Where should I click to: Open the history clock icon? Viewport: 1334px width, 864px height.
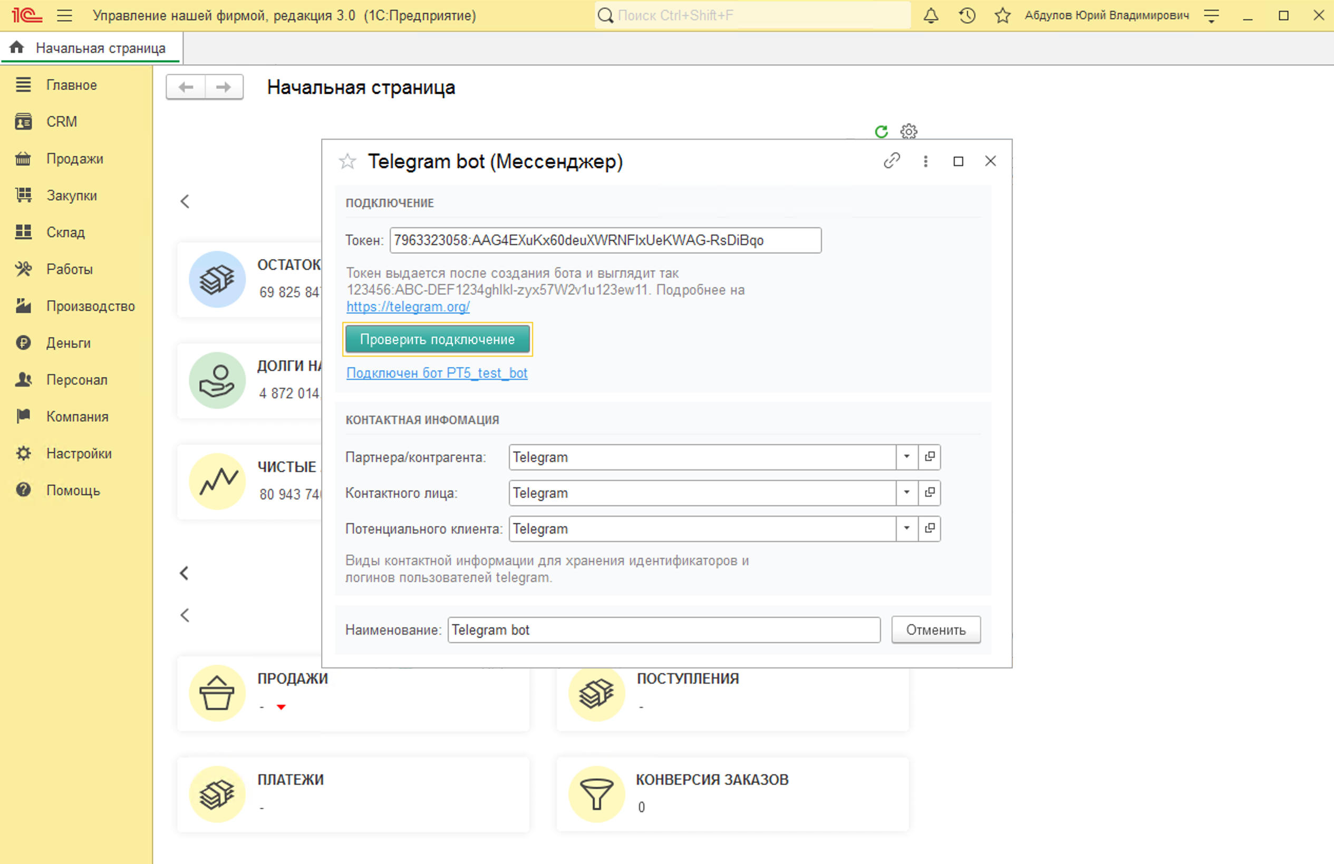tap(967, 16)
